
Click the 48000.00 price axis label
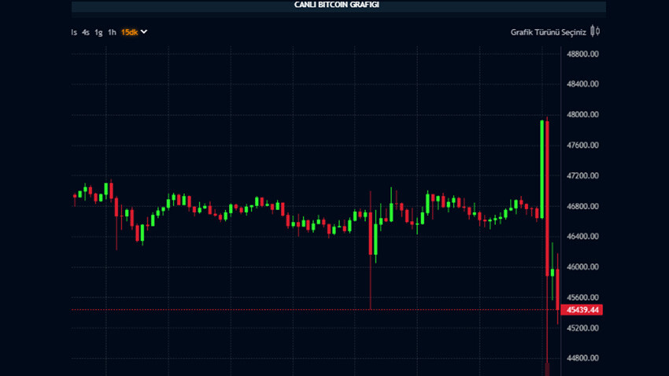pos(583,115)
